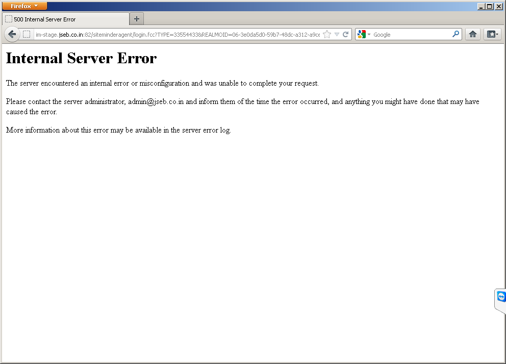Open the bookmarks menu icon

point(490,34)
